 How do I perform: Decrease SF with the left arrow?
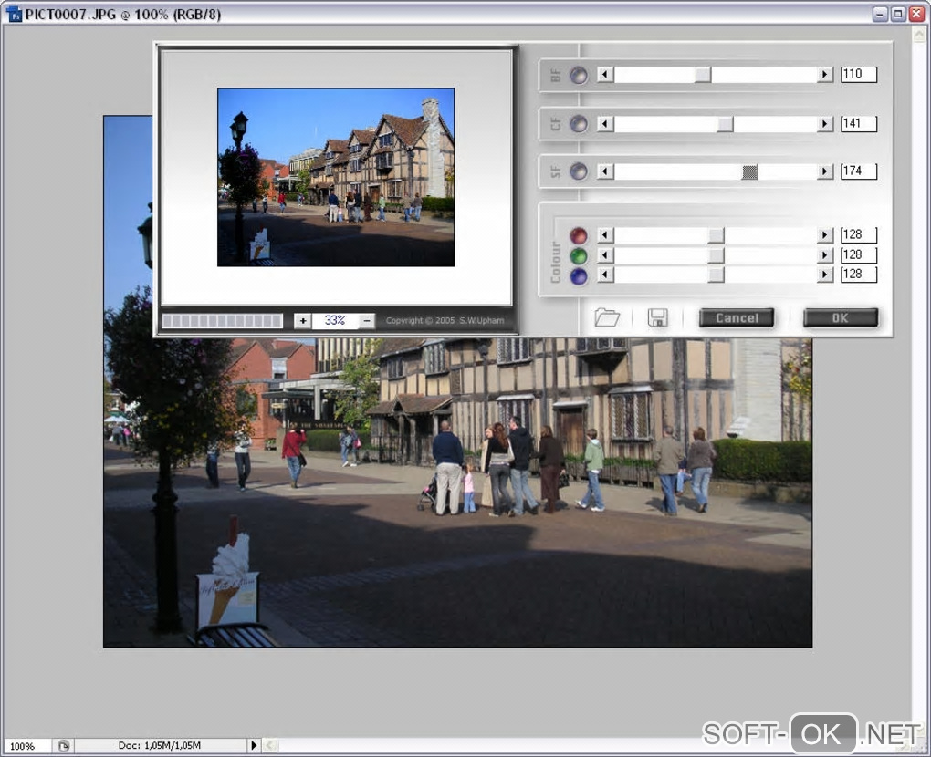[605, 171]
